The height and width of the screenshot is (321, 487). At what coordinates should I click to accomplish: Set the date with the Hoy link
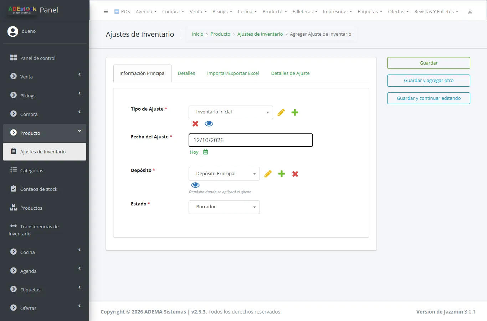[194, 152]
